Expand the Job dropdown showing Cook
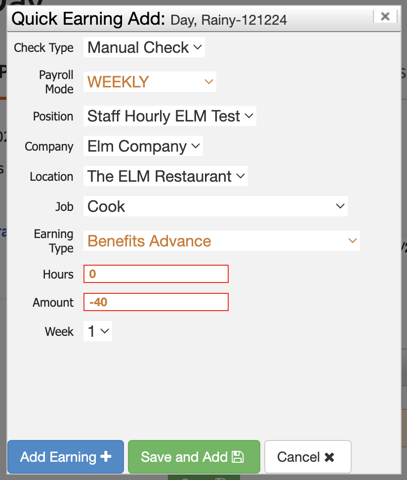Screen dimensions: 407x480 click(215, 206)
